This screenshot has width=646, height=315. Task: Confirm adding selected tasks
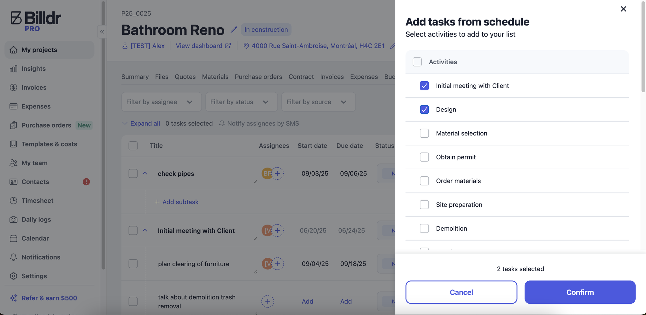click(x=580, y=292)
